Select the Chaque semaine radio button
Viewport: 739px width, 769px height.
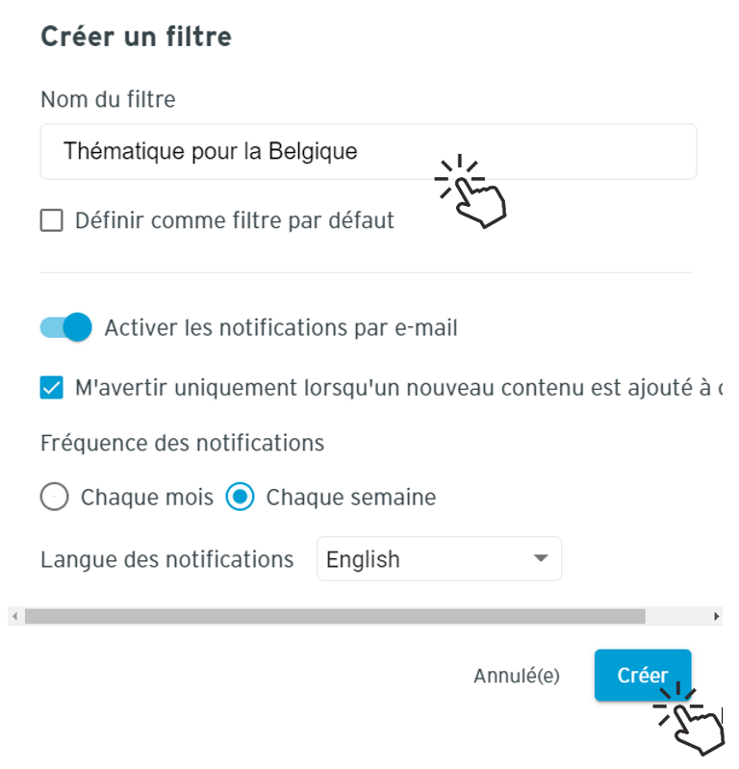pos(240,497)
